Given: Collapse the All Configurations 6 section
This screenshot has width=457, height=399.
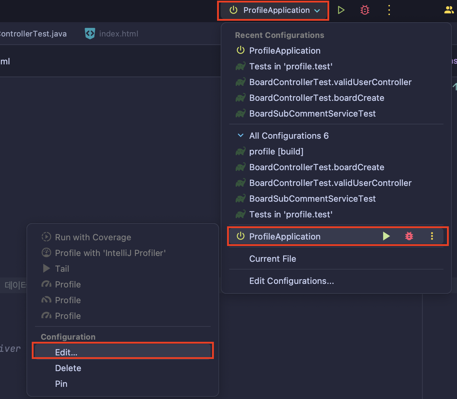Looking at the screenshot, I should 241,136.
